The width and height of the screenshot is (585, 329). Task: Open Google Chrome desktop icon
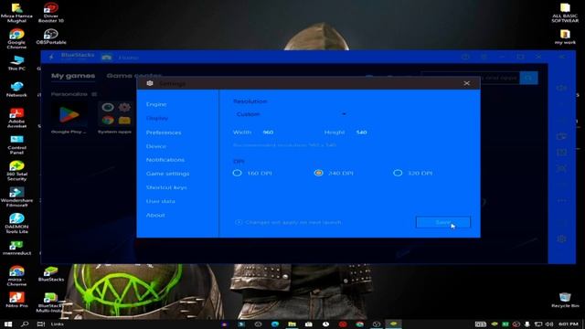[16, 38]
